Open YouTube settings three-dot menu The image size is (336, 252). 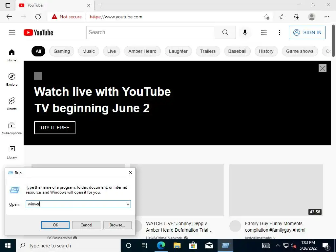pyautogui.click(x=280, y=32)
